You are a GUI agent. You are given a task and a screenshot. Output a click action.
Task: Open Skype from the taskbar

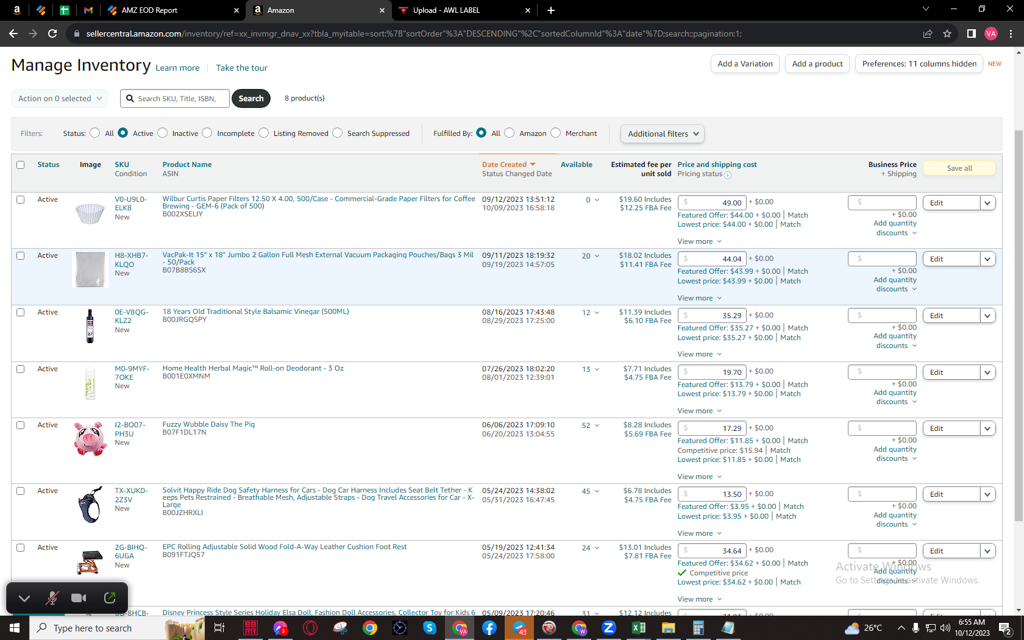coord(430,628)
